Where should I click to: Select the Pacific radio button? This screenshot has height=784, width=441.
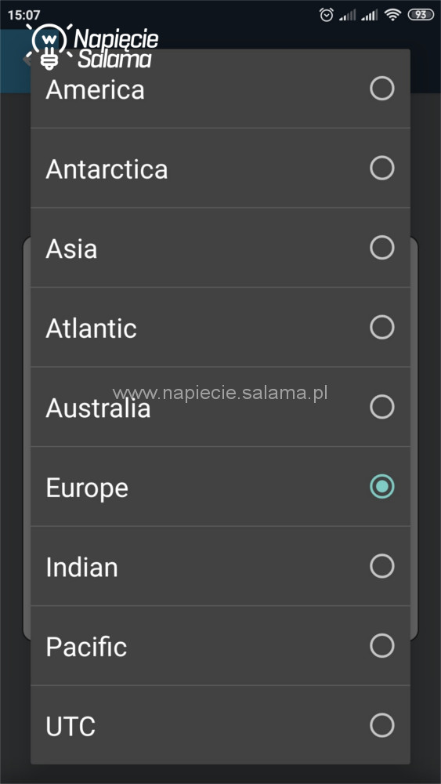coord(382,645)
